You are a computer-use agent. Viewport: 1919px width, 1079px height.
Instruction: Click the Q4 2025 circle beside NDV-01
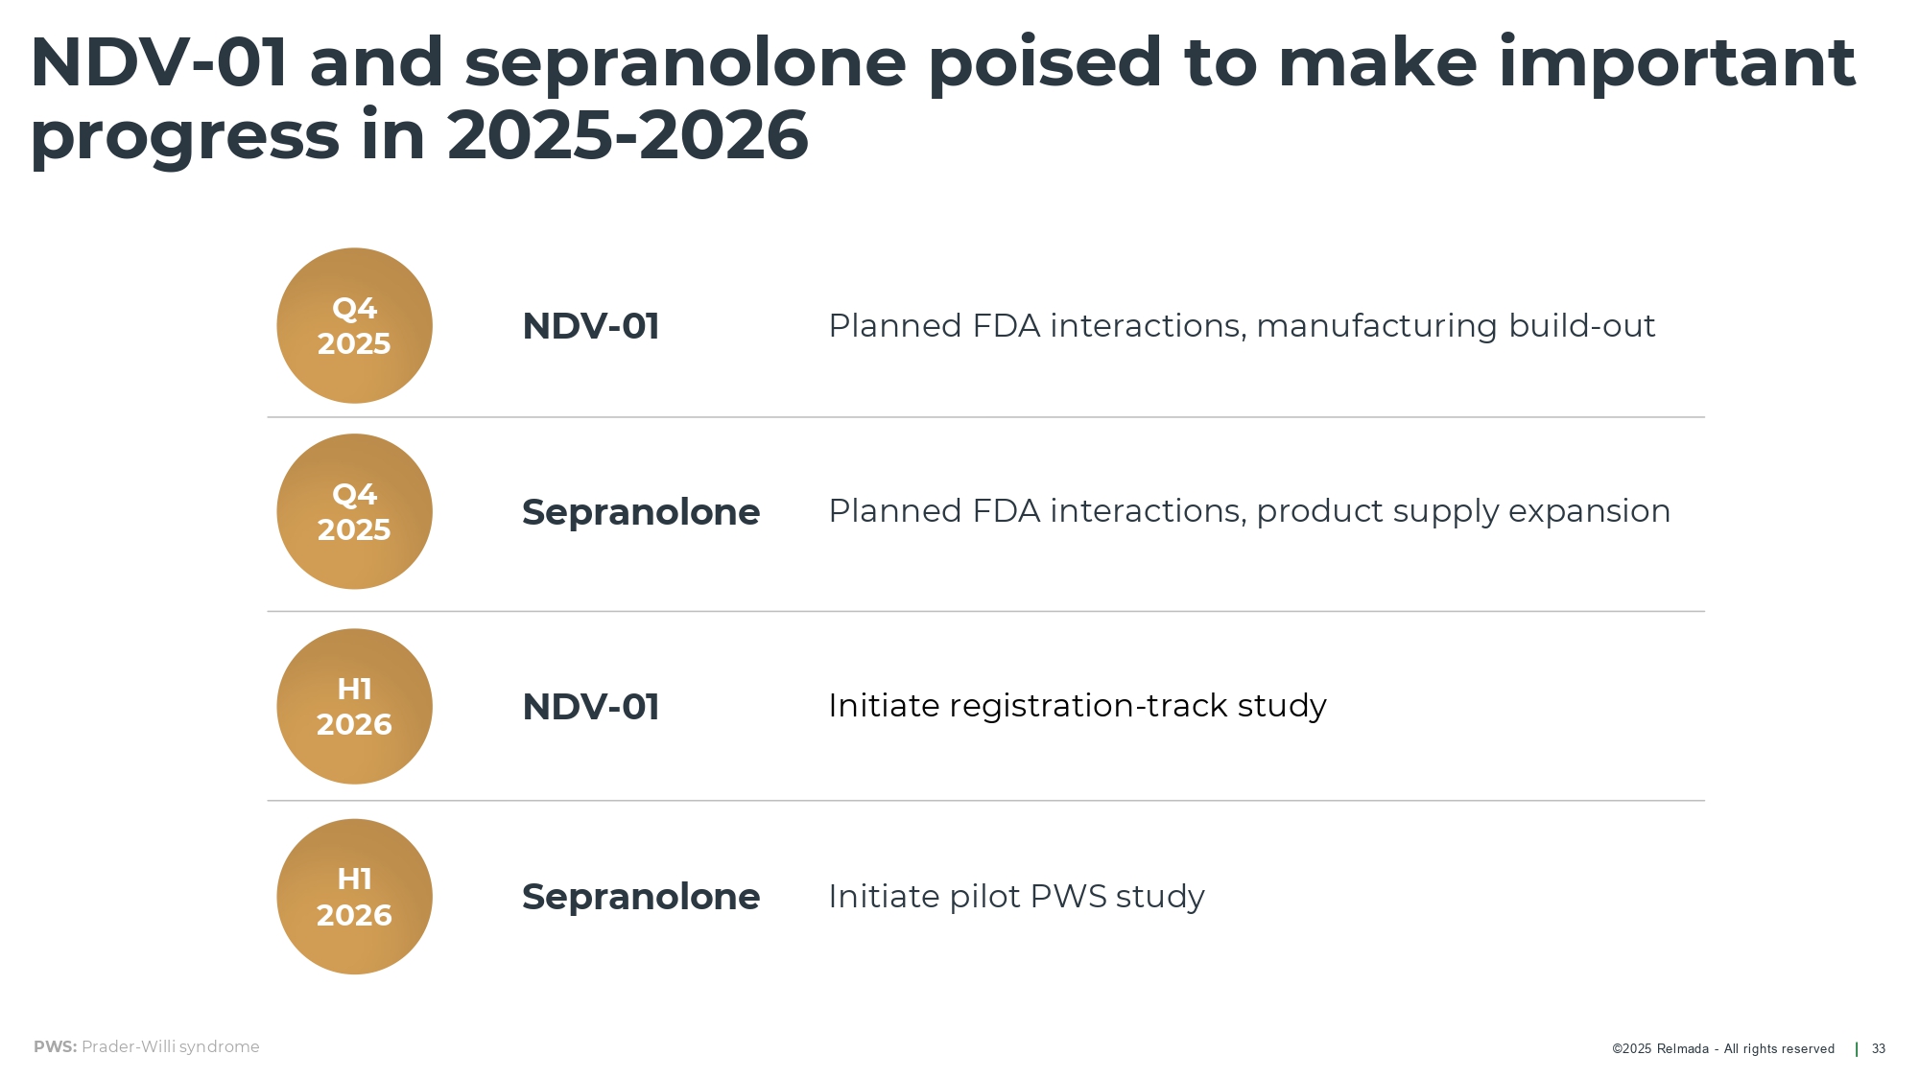354,326
